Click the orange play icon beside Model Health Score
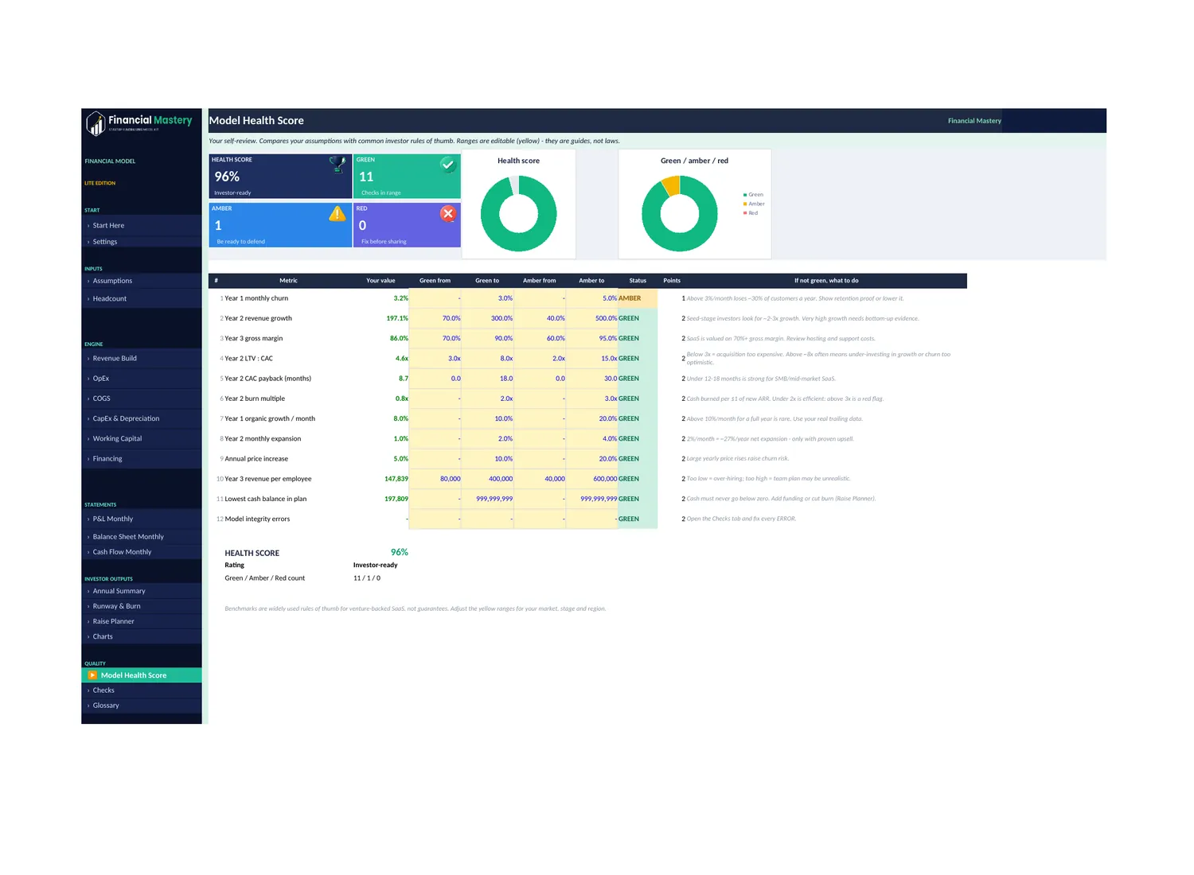Viewport: 1194px width, 875px height. [92, 675]
